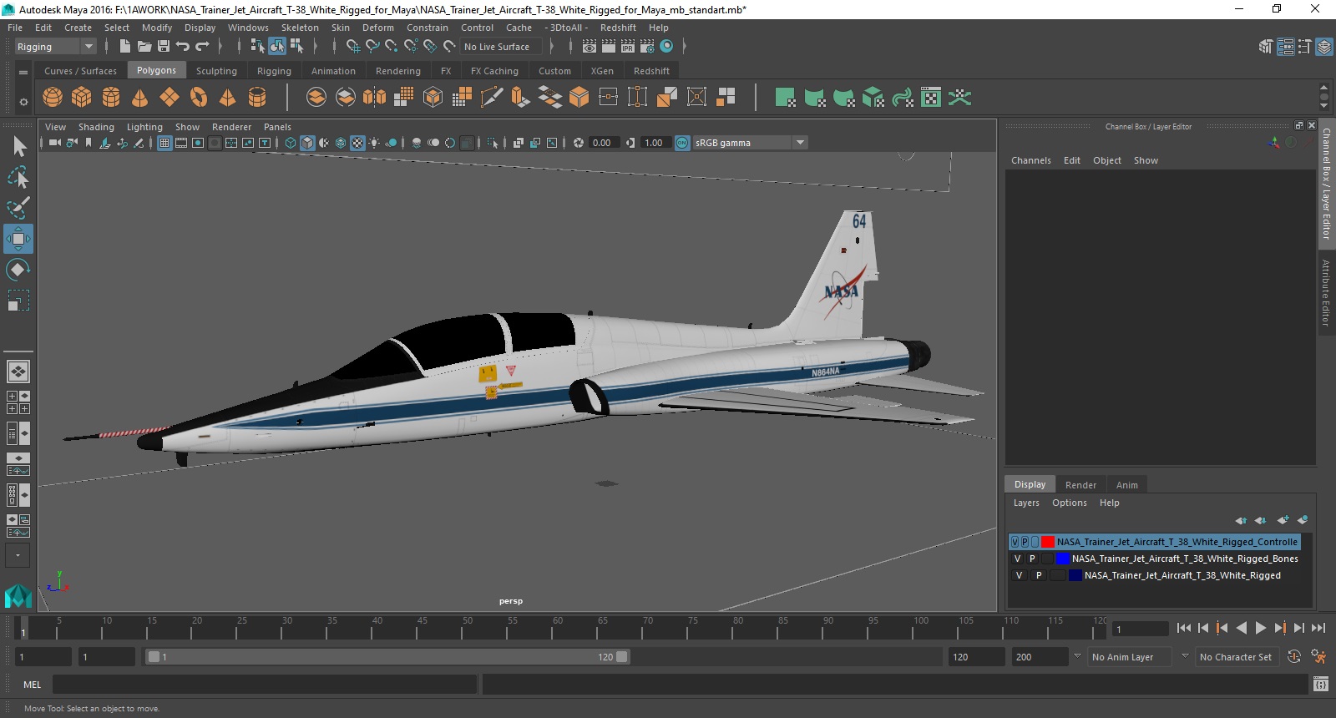1336x718 pixels.
Task: Toggle visibility of NASA_Trainer_Jet_Aircraft_T_38_White_Rigged layer
Action: [x=1019, y=575]
